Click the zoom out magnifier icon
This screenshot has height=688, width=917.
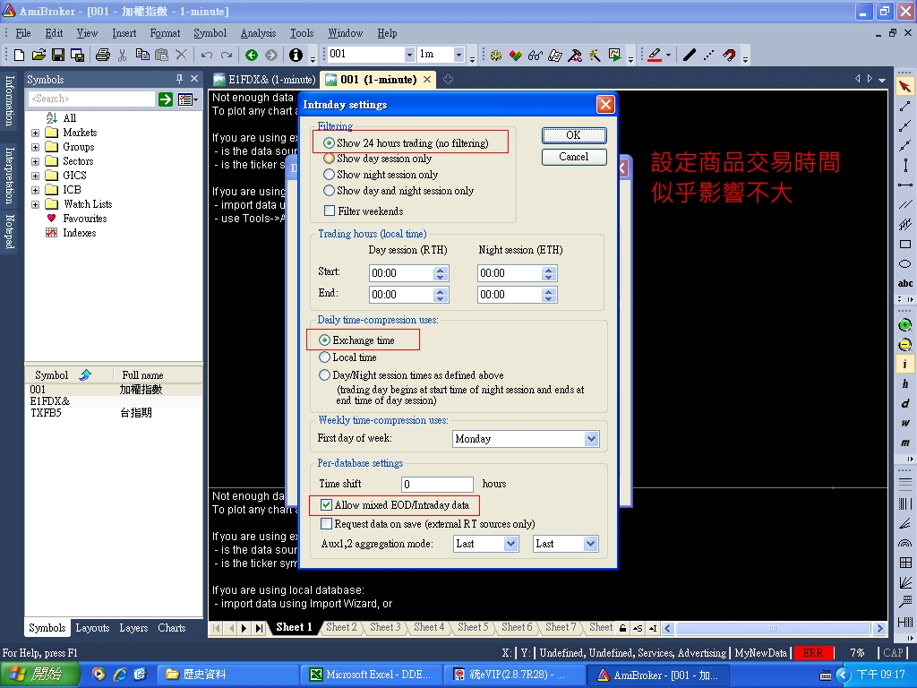(x=904, y=345)
